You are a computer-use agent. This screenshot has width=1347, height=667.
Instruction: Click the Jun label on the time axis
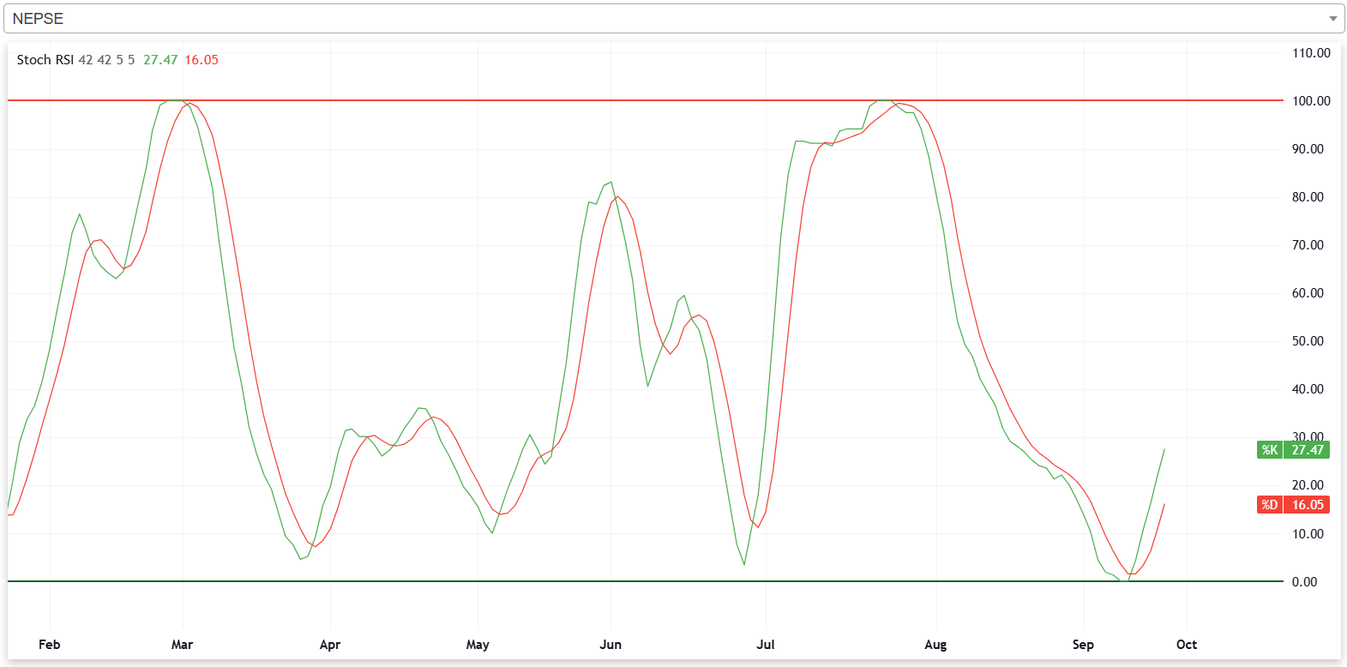pos(610,645)
